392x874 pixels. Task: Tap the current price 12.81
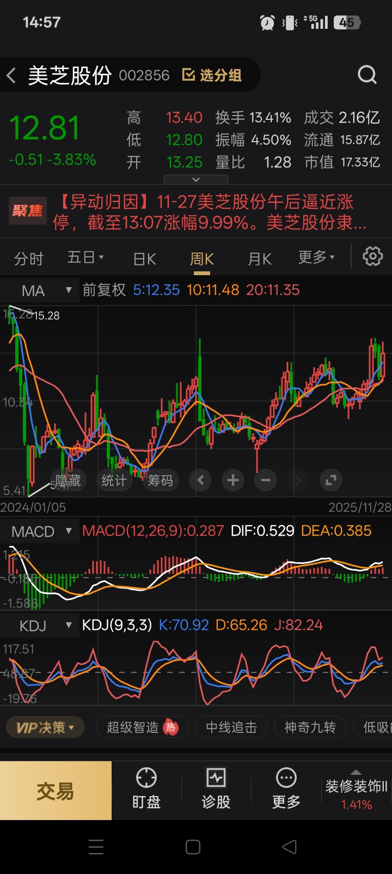coord(45,129)
